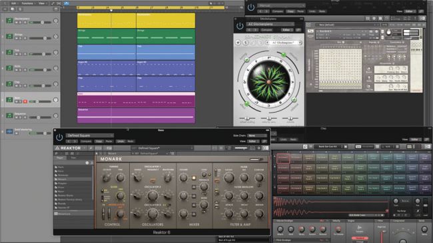Viewport: 433px width, 243px height.
Task: Select the first yellow Glockenspiel region
Action: [107, 21]
